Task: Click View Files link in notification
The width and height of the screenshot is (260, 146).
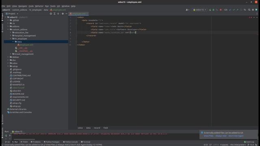Action: [208, 136]
